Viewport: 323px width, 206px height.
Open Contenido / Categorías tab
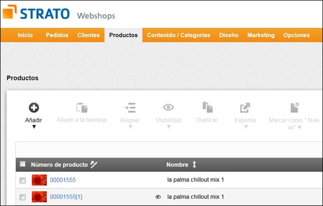pyautogui.click(x=179, y=35)
